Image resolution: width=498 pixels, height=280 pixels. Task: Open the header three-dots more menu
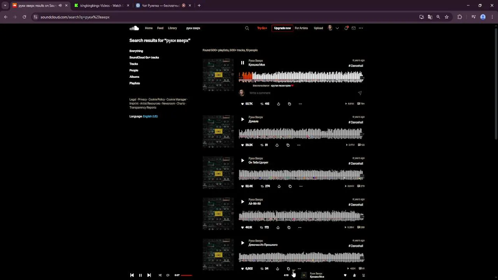[361, 28]
